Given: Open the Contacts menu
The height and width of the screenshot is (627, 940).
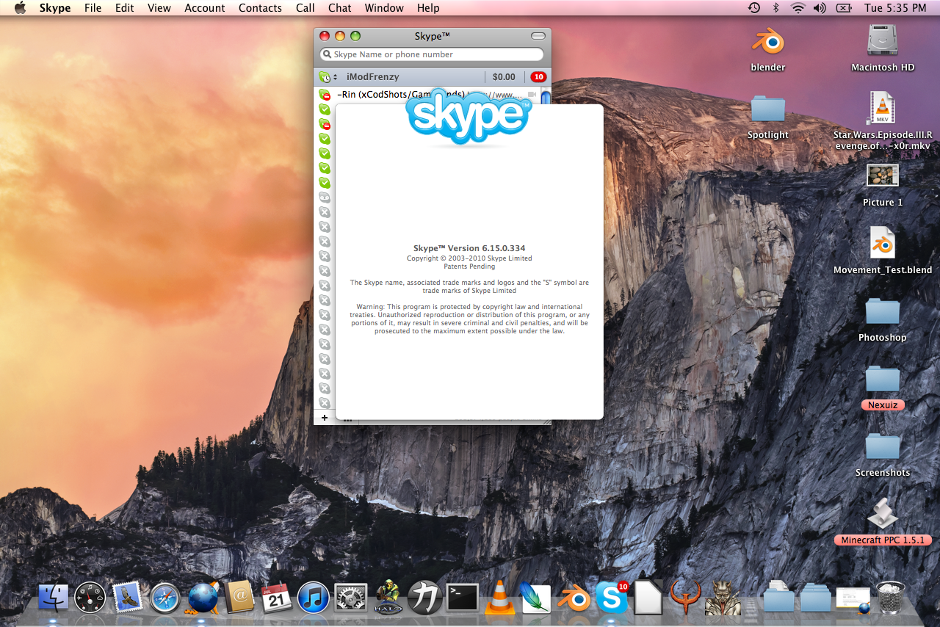Looking at the screenshot, I should pyautogui.click(x=260, y=8).
